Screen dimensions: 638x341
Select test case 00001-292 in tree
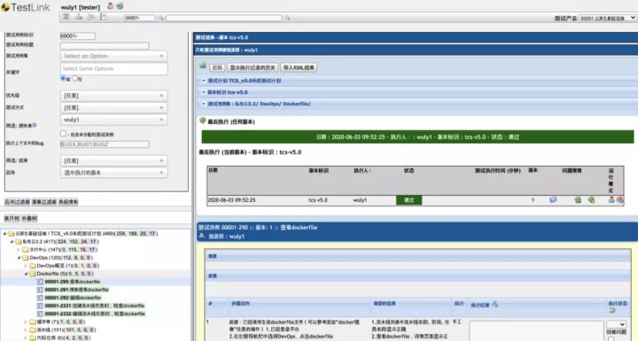pyautogui.click(x=73, y=298)
